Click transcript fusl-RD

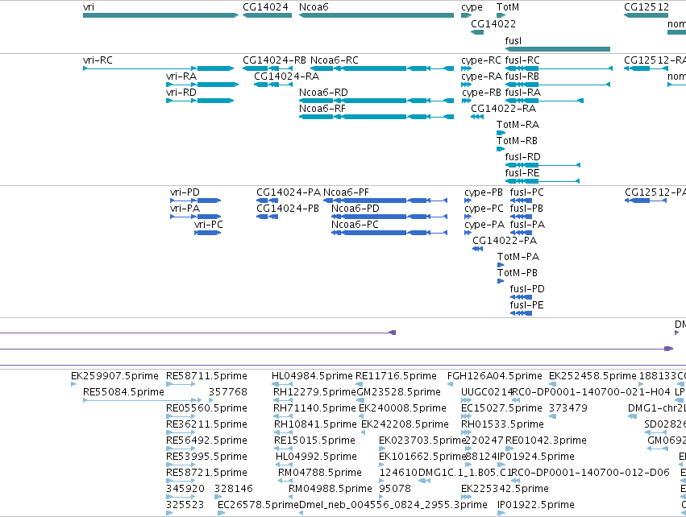pyautogui.click(x=543, y=165)
